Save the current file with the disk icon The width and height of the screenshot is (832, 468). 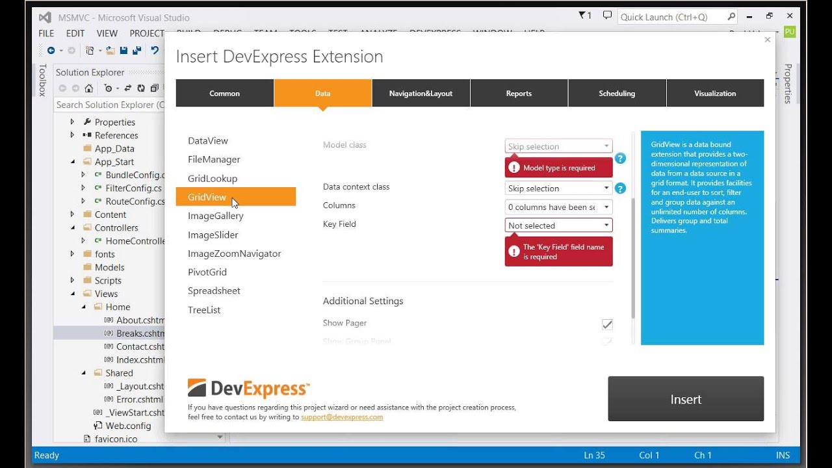coord(123,50)
